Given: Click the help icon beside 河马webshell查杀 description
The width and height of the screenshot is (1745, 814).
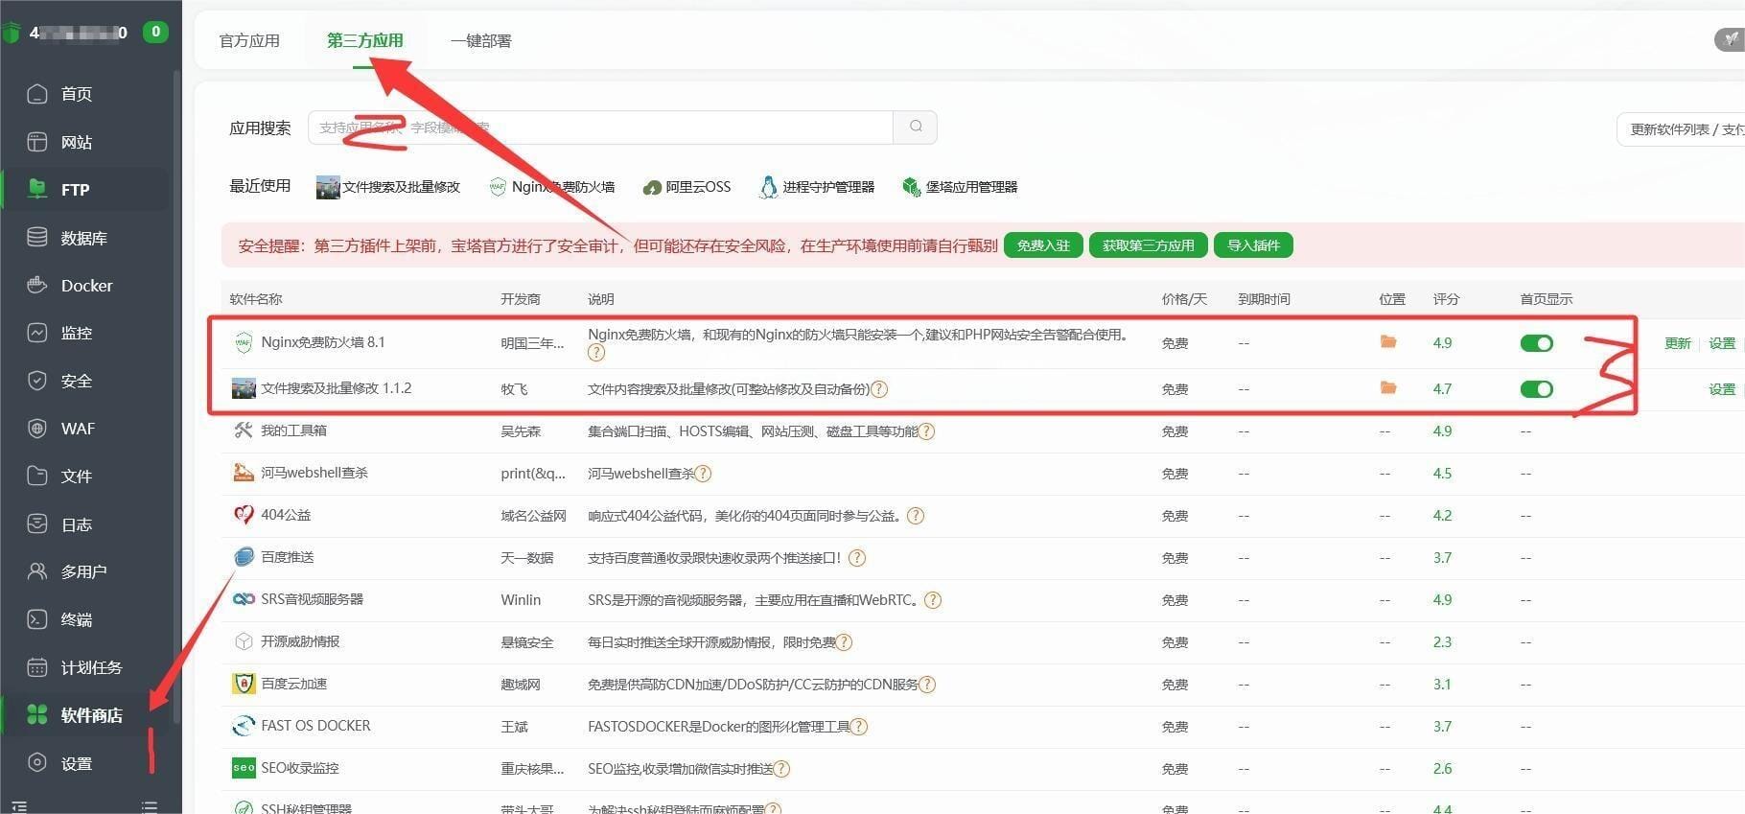Looking at the screenshot, I should 703,474.
